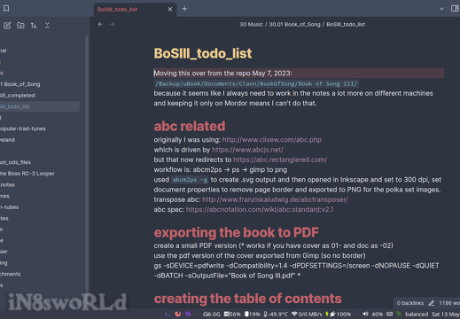This screenshot has height=319, width=460.
Task: Toggle editing mode via status bar pencil
Action: coord(432,303)
